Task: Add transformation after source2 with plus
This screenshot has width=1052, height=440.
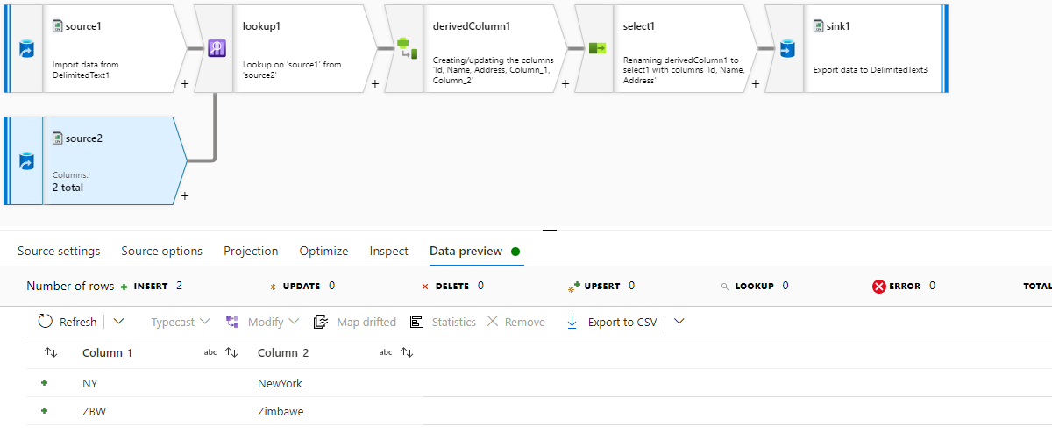Action: [x=184, y=196]
